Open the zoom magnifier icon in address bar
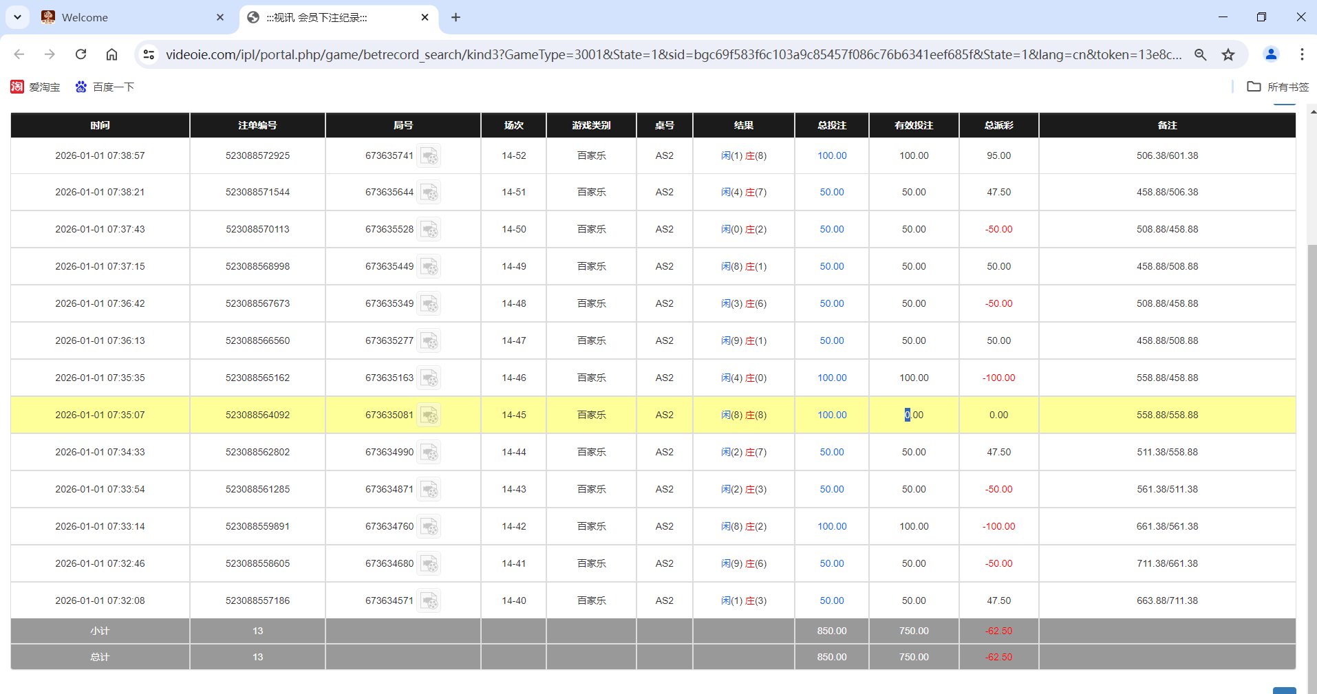1317x694 pixels. tap(1201, 54)
